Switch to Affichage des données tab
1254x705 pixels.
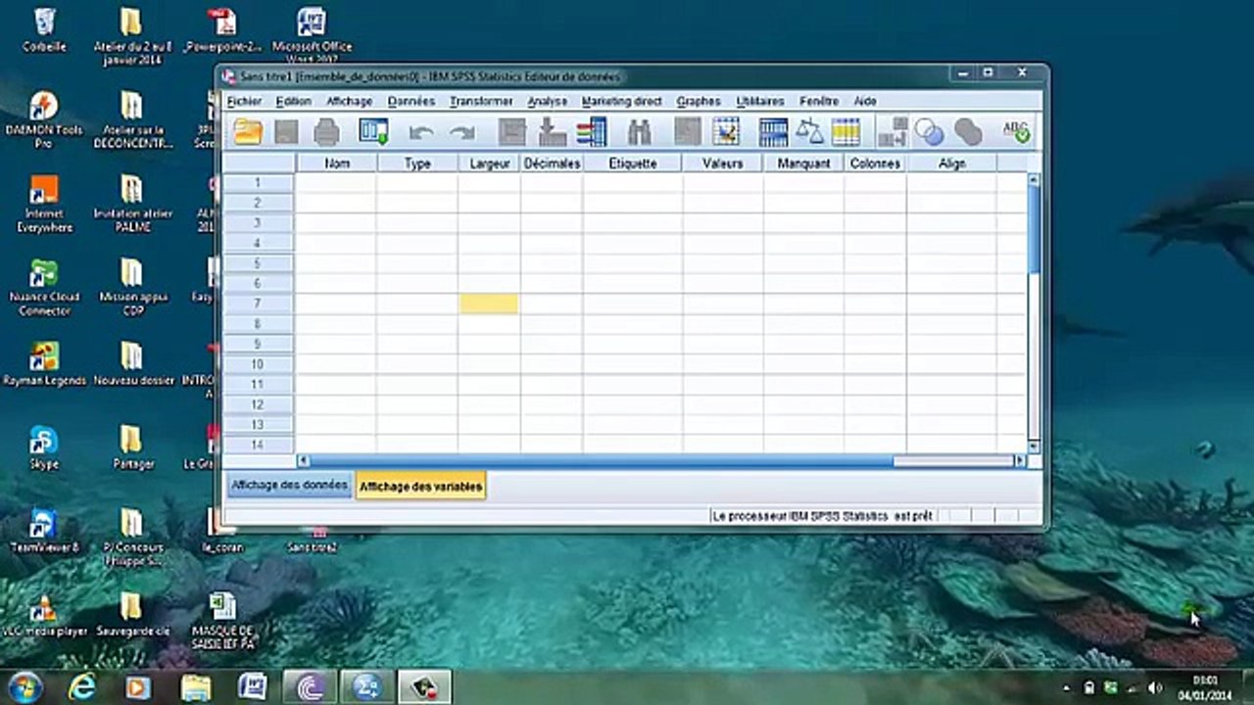[x=289, y=486]
